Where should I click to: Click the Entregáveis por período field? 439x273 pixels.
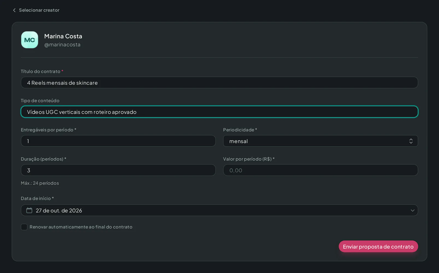point(118,141)
